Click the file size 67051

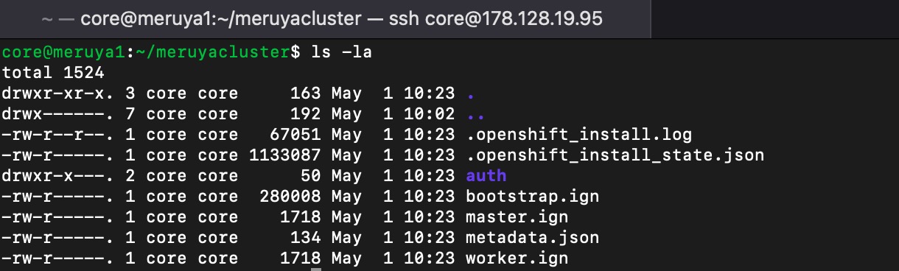[295, 135]
